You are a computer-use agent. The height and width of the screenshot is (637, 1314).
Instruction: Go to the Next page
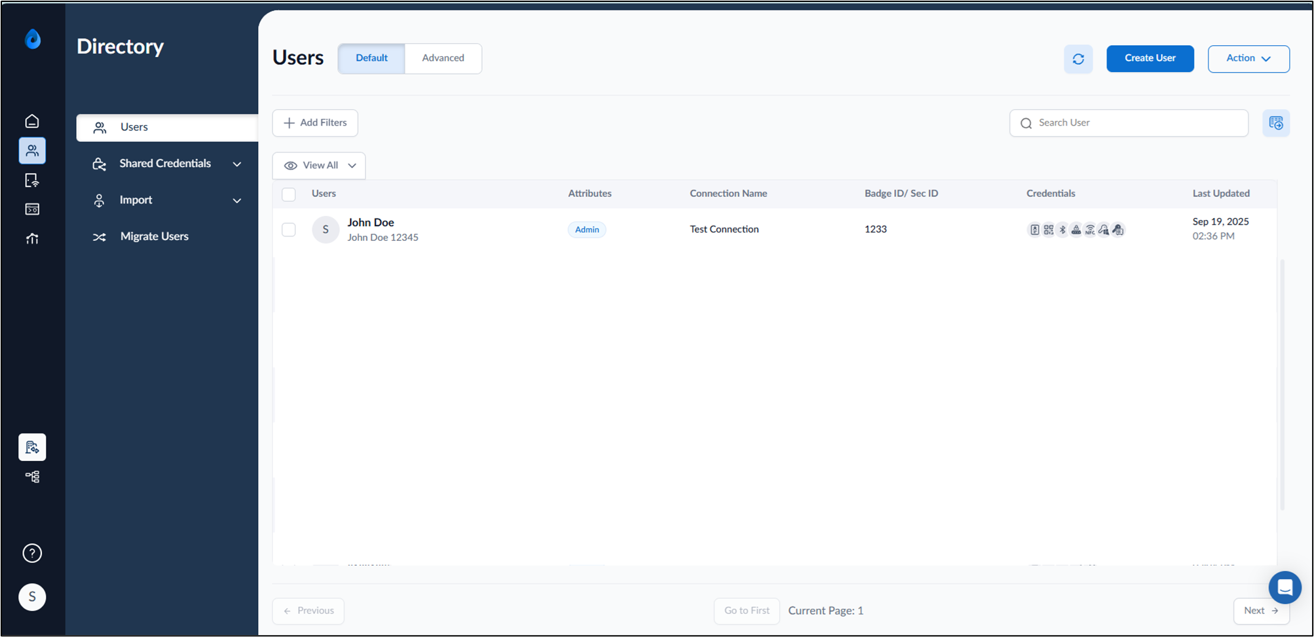pyautogui.click(x=1262, y=611)
